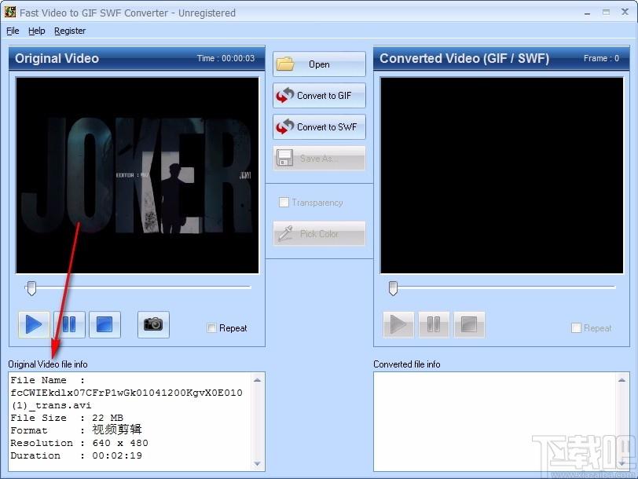Click Convert to SWF
The image size is (638, 479).
(x=319, y=127)
